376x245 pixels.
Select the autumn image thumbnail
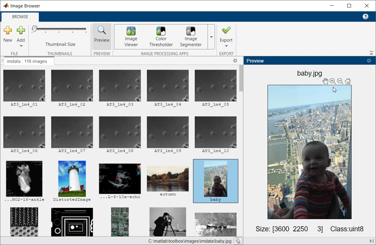tap(168, 178)
